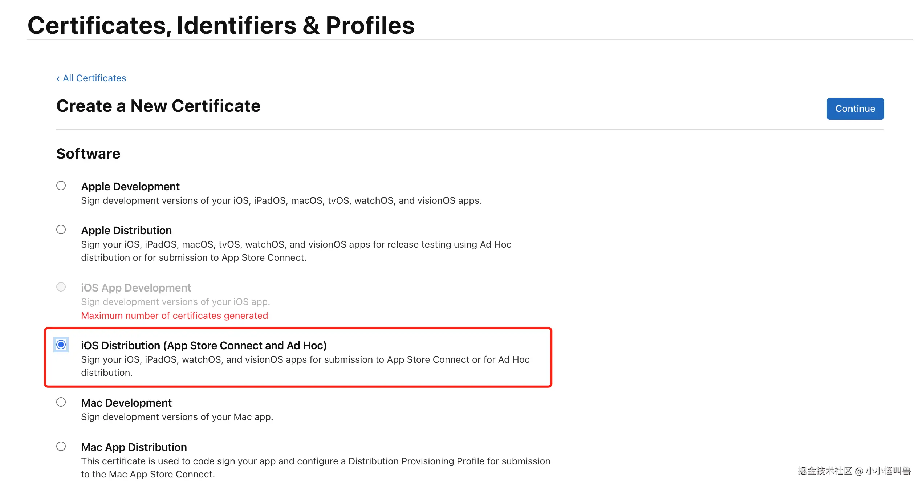Go back to All Certificates
923x488 pixels.
pos(94,78)
